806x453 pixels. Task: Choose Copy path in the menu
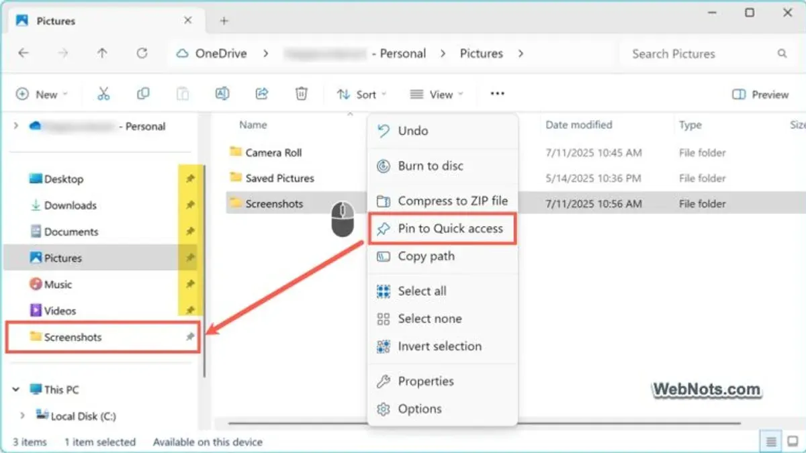(443, 256)
